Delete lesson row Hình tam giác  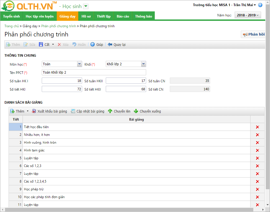(257, 150)
